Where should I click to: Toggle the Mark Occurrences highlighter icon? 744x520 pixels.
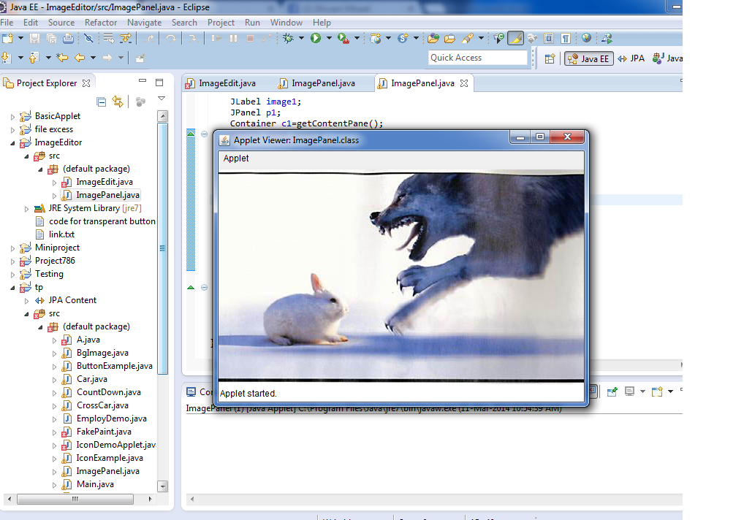(515, 39)
